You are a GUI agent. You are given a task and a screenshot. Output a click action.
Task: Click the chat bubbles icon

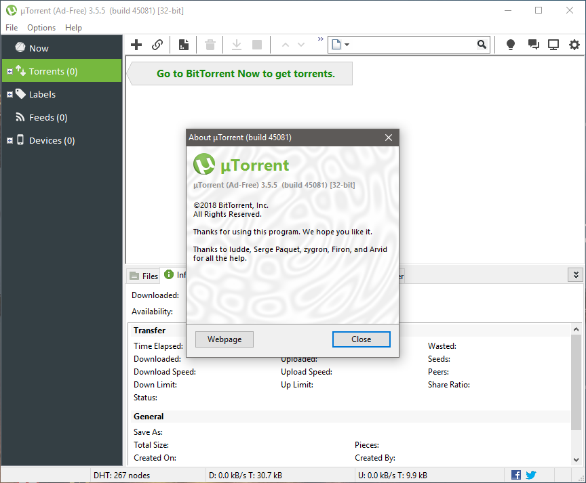(533, 45)
